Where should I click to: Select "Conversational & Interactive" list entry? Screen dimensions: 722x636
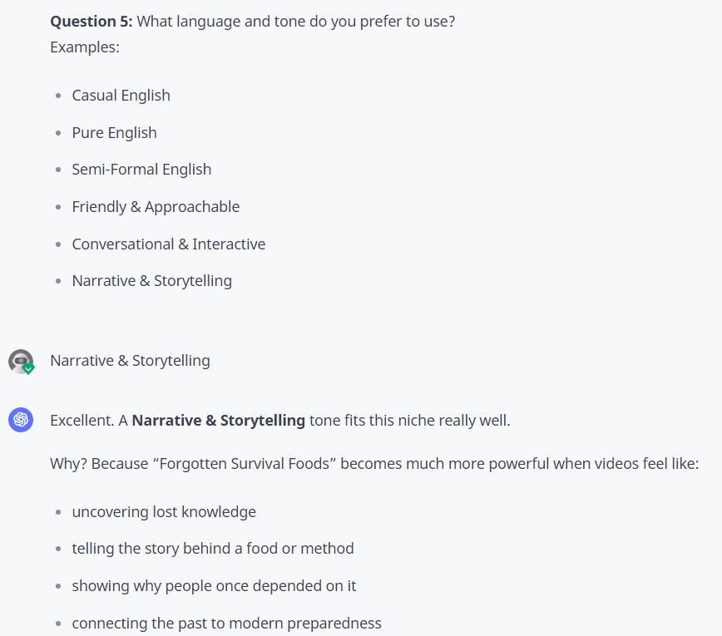(168, 244)
